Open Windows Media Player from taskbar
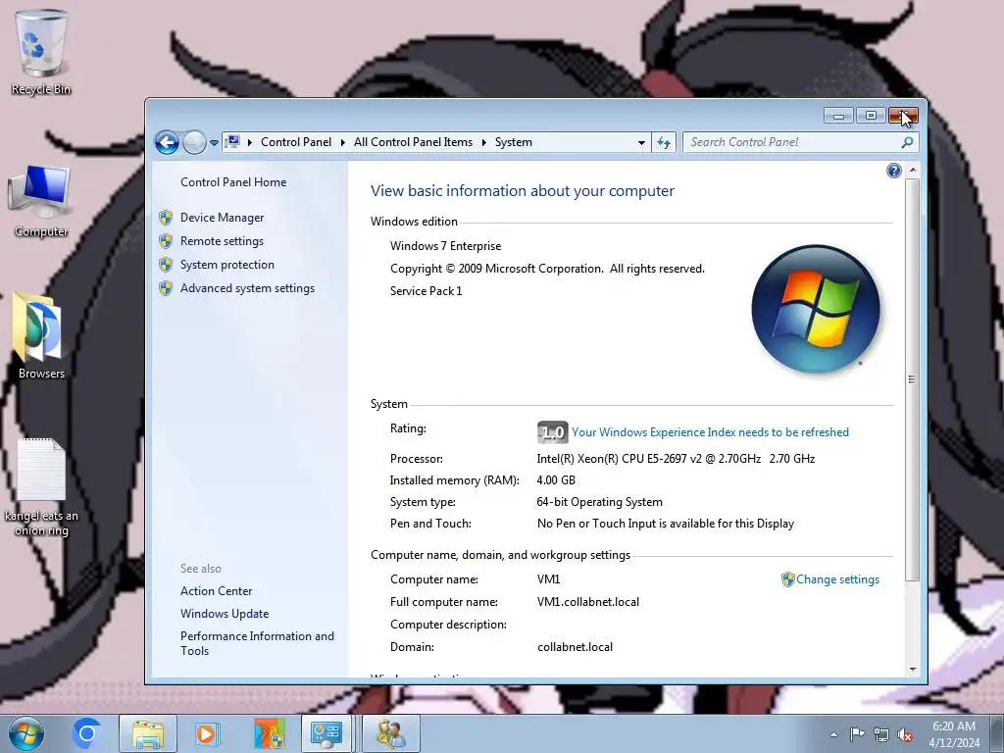Viewport: 1004px width, 753px height. click(x=207, y=733)
